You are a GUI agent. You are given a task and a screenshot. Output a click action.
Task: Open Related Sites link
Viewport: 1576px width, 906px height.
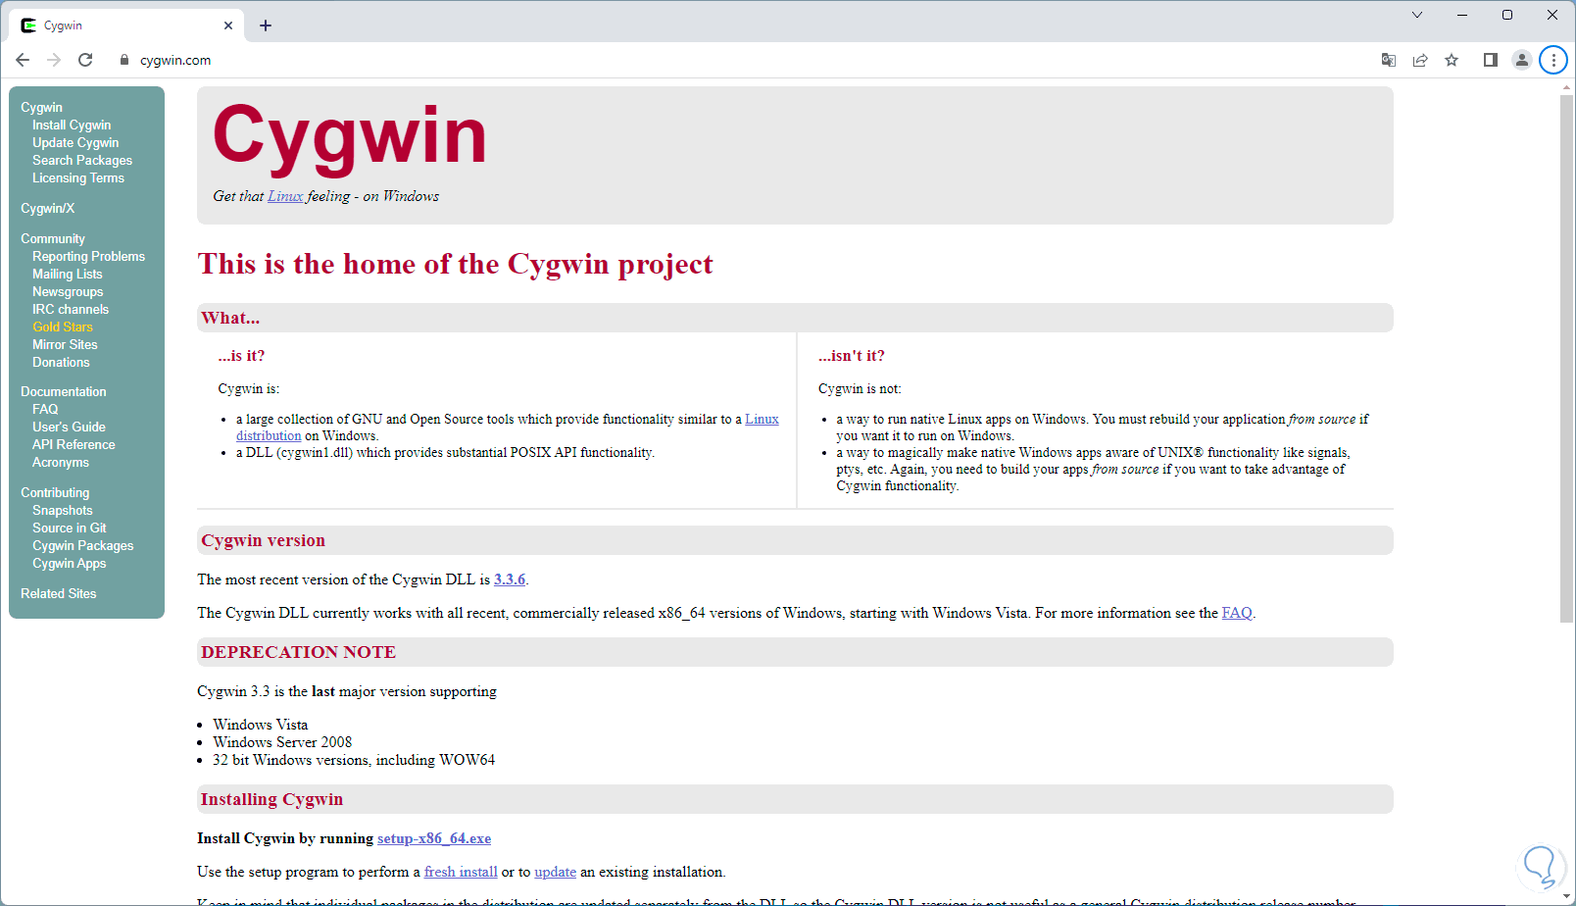59,594
